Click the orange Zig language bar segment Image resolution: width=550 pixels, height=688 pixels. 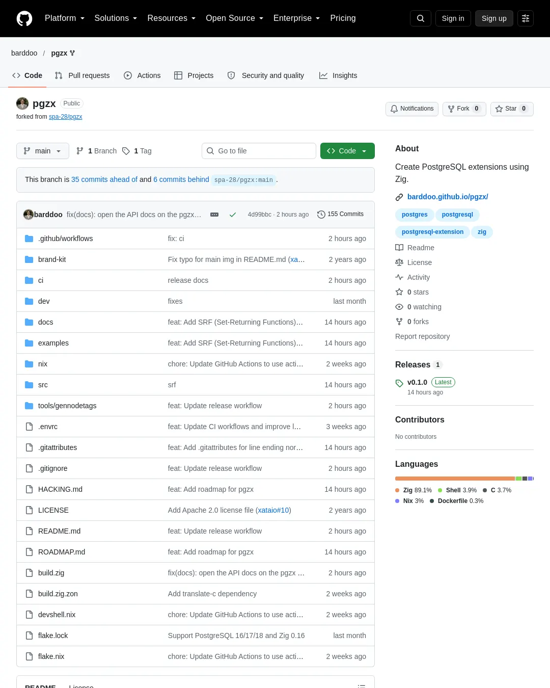click(455, 479)
